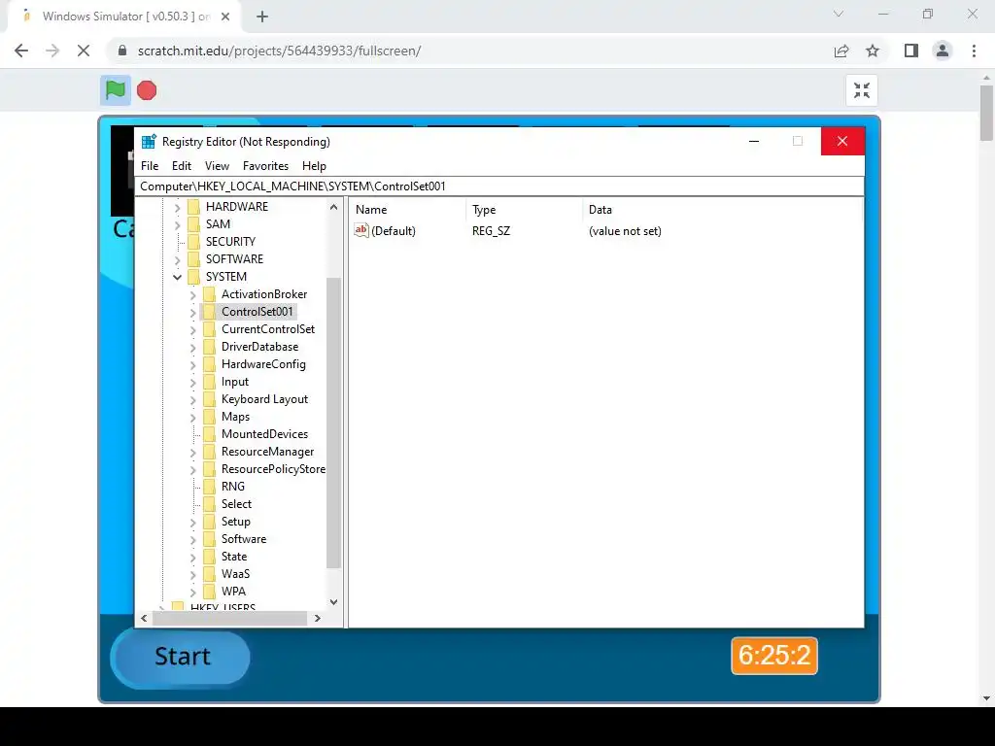Bookmark this page with star icon
995x746 pixels.
pyautogui.click(x=873, y=51)
